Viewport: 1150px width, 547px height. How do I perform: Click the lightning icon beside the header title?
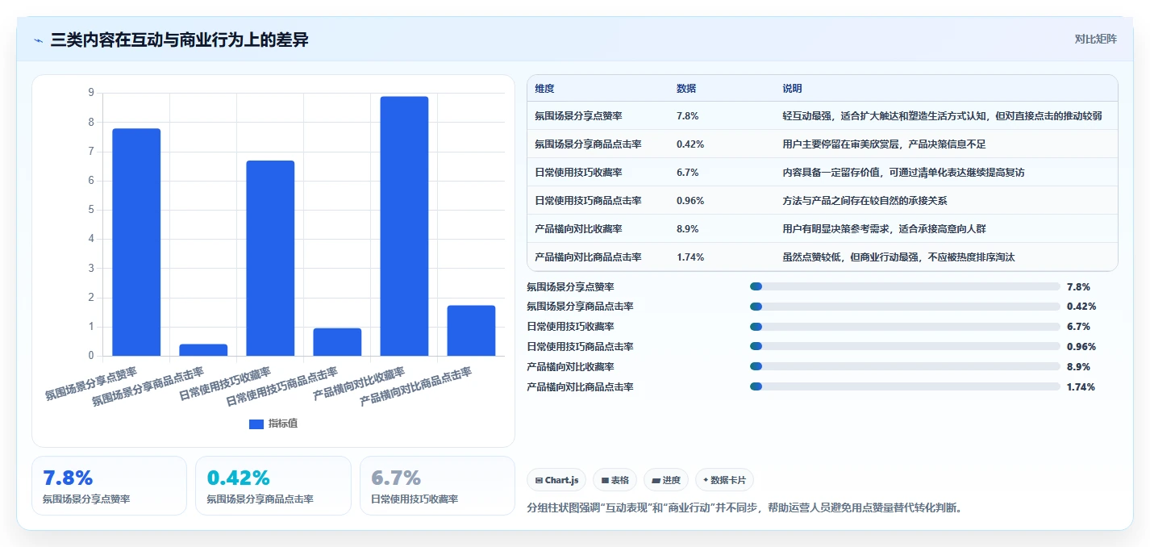click(x=39, y=40)
